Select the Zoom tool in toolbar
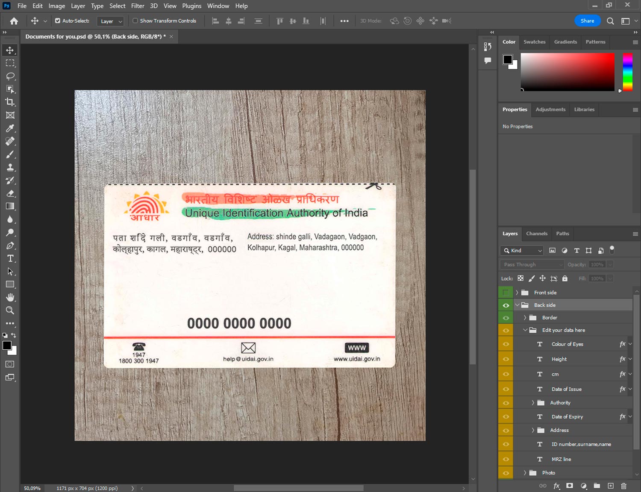This screenshot has width=641, height=492. [x=10, y=310]
